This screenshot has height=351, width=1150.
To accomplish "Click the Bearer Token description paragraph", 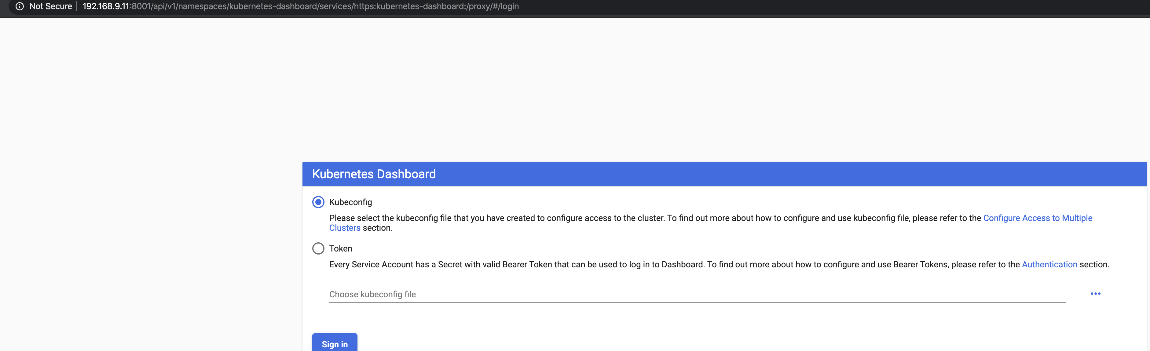I will (x=719, y=265).
